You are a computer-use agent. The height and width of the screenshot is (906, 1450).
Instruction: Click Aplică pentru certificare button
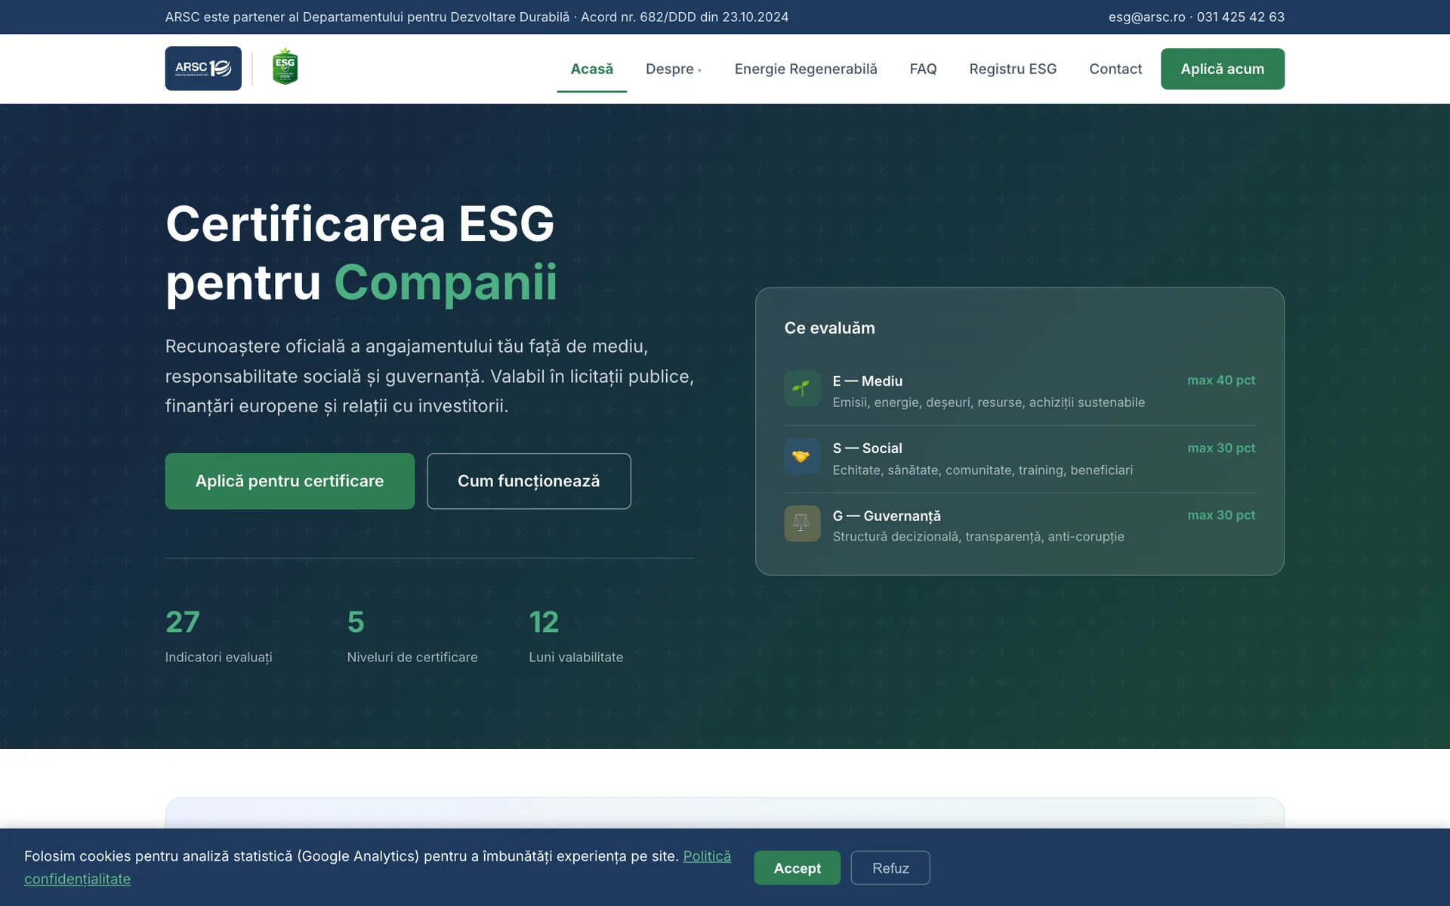tap(290, 481)
